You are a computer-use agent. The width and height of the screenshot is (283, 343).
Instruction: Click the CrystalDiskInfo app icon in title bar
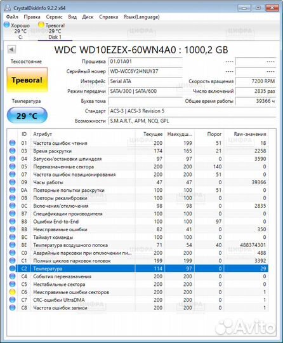click(8, 8)
